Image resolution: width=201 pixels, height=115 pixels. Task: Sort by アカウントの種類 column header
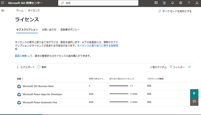[155, 79]
